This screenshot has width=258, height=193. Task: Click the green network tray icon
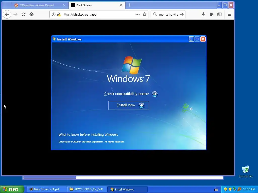(x=235, y=189)
